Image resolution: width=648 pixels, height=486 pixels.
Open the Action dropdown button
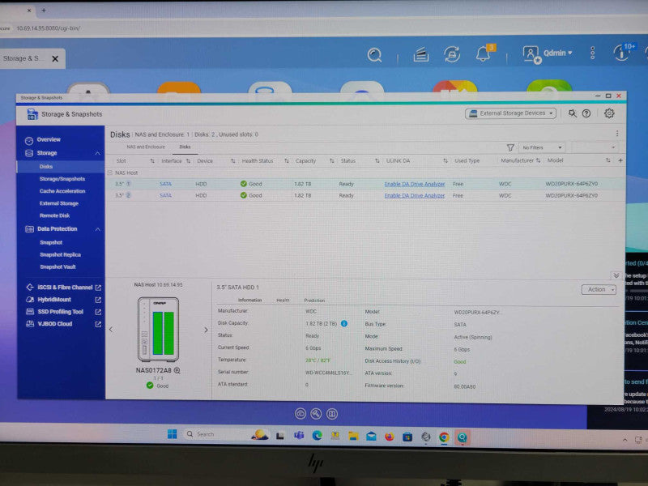[599, 290]
